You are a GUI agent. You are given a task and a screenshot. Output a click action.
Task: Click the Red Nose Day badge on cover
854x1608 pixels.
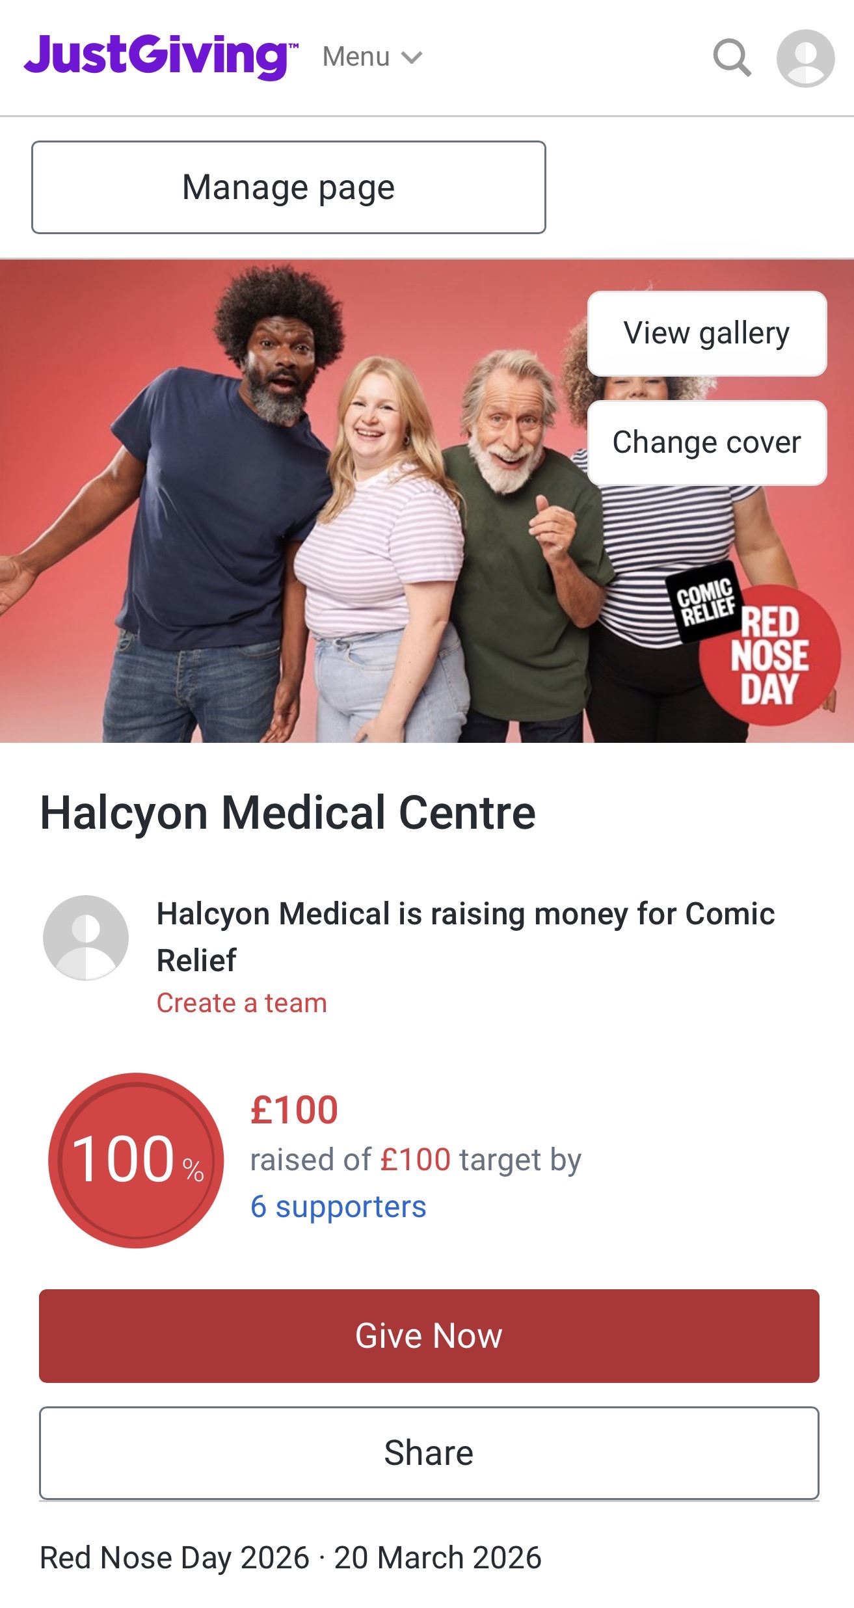tap(769, 655)
